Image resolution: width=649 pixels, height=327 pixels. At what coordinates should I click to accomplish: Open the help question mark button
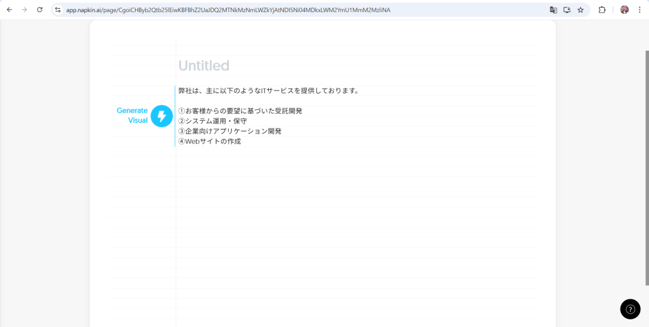[630, 309]
